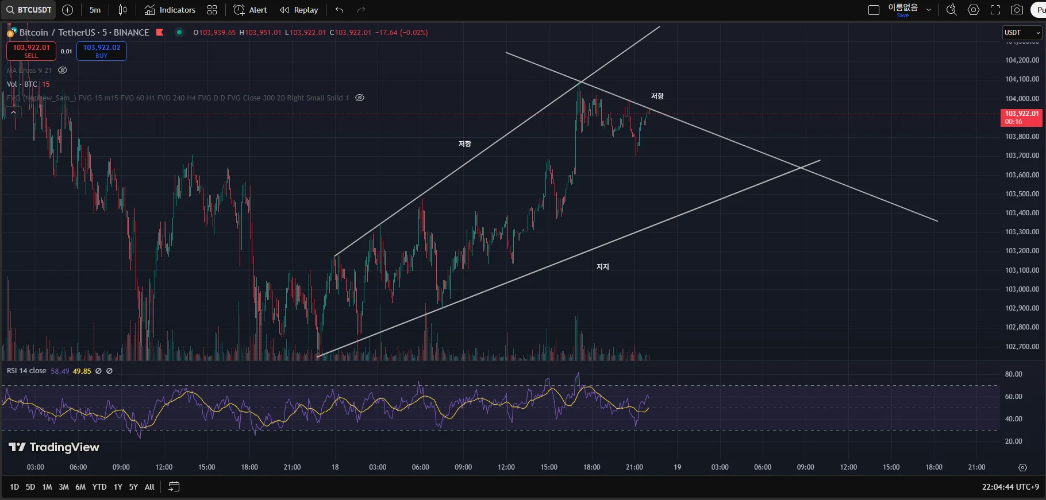Select the 5Y date range
This screenshot has width=1046, height=500.
pos(133,487)
